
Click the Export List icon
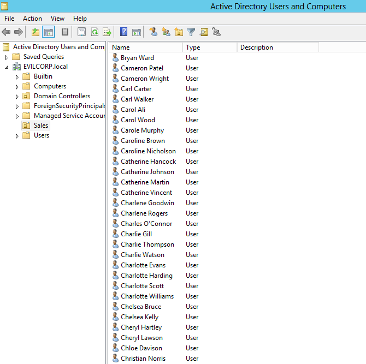[x=107, y=32]
